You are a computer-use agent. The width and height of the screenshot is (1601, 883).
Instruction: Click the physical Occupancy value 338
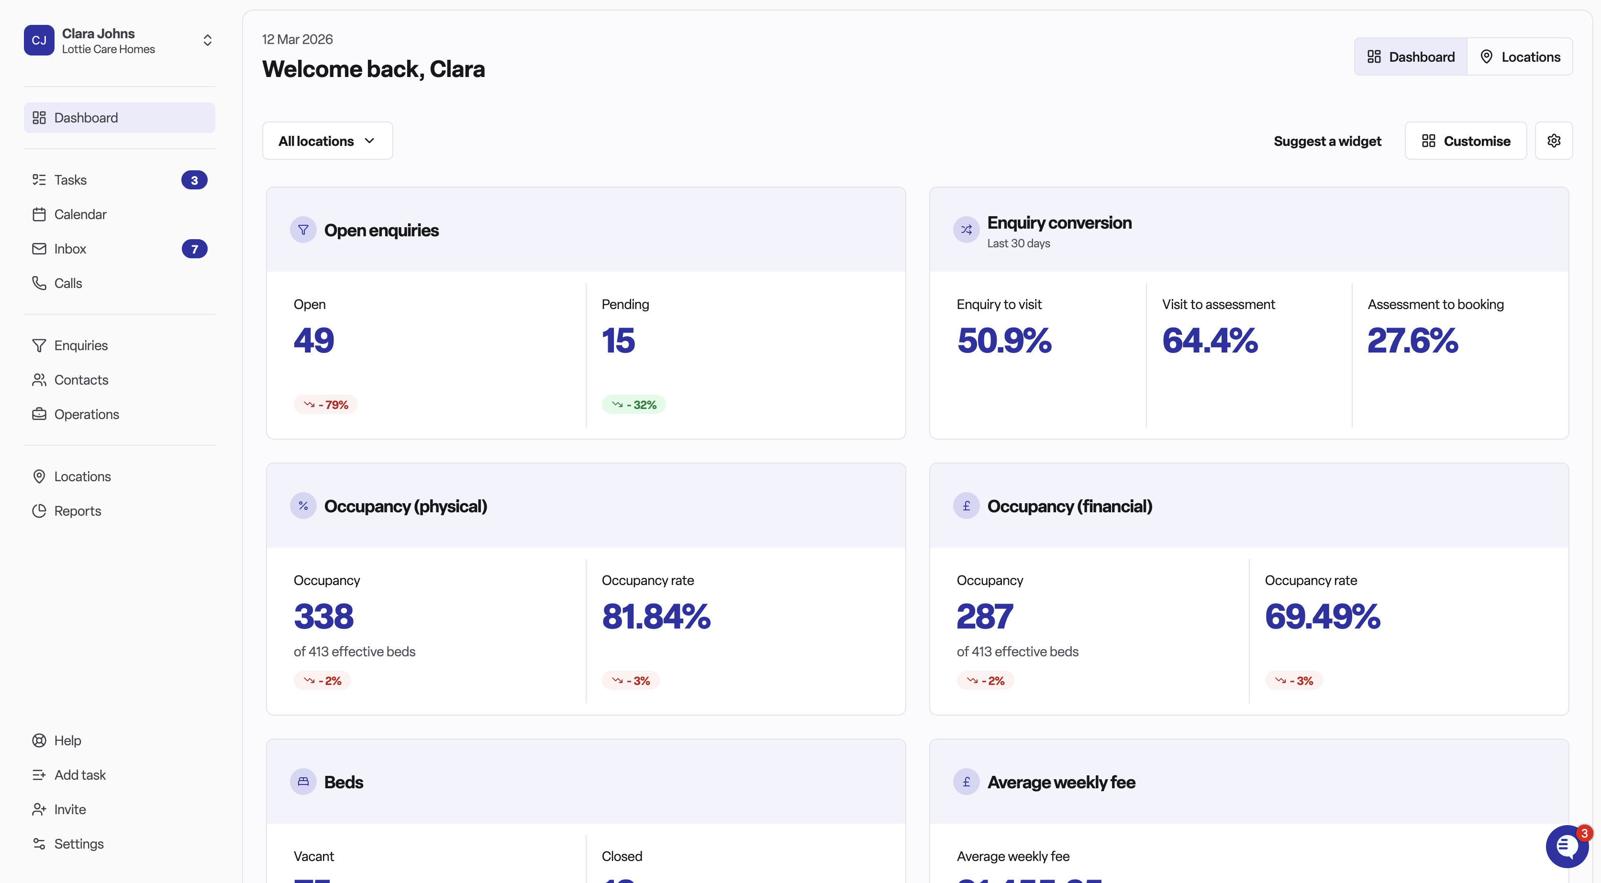324,617
